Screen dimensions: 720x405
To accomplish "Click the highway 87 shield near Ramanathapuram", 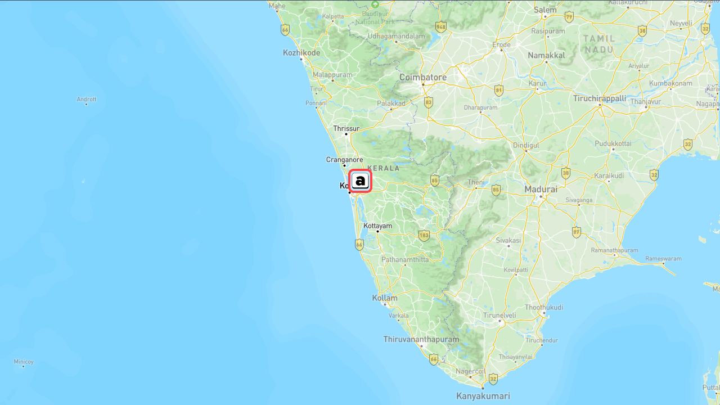I will (577, 232).
